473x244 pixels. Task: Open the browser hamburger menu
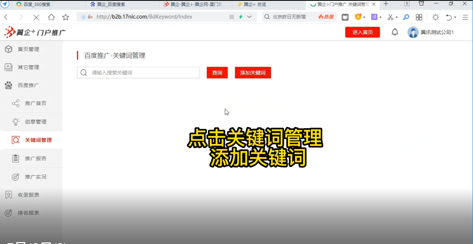click(465, 17)
